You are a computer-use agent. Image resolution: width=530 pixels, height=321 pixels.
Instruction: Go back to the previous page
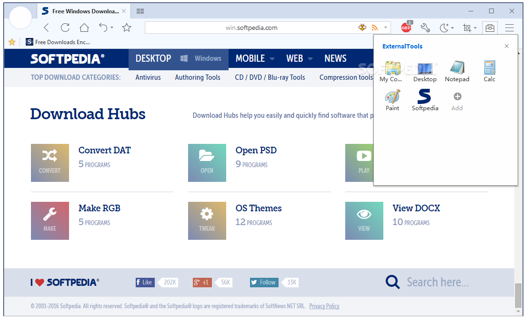click(x=46, y=28)
